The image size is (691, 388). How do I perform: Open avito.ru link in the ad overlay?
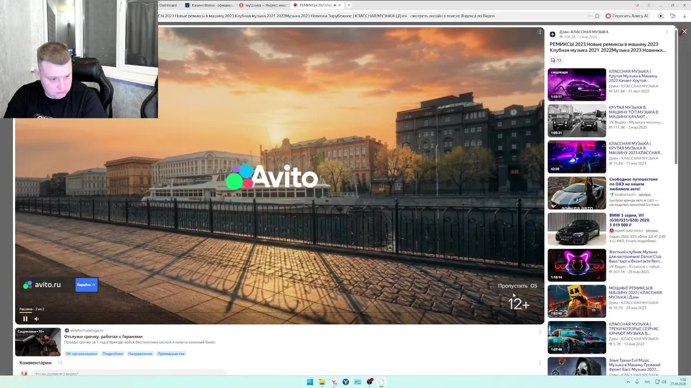tap(42, 285)
